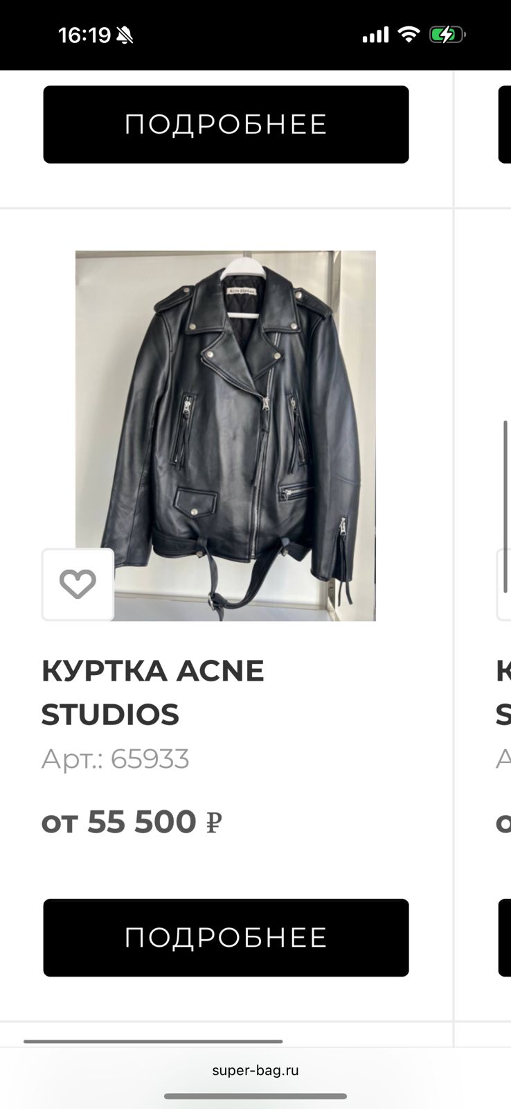This screenshot has width=511, height=1109.
Task: Tap the ПОДРОБНЕЕ button below the jacket photo
Action: 226,937
